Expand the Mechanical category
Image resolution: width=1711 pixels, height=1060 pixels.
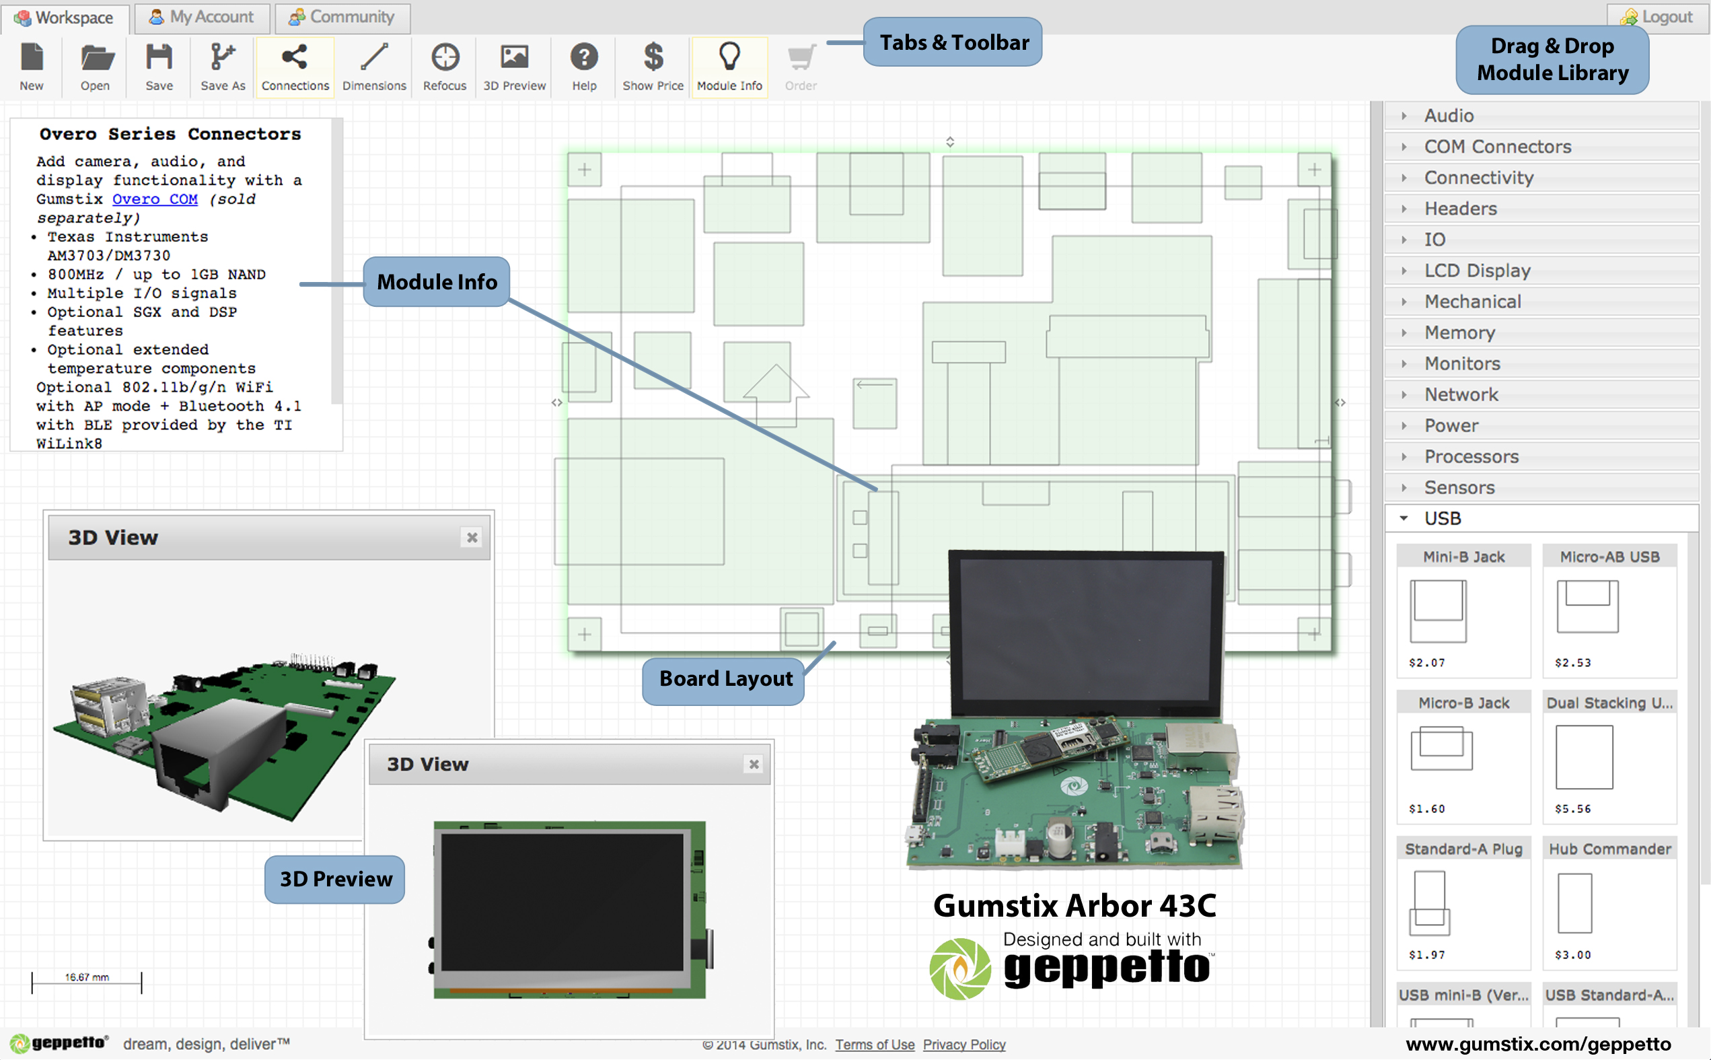coord(1541,302)
